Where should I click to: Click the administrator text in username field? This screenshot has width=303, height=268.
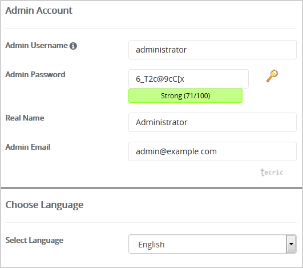click(161, 50)
